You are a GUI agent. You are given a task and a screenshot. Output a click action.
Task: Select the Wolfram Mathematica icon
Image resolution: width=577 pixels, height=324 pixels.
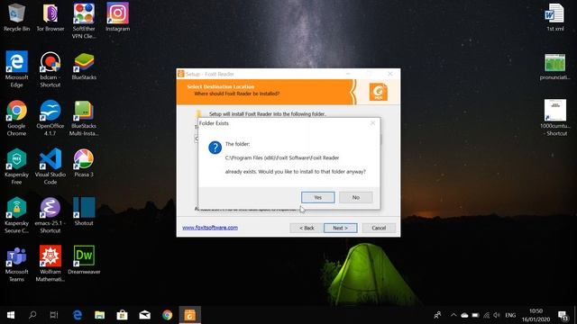click(x=50, y=264)
